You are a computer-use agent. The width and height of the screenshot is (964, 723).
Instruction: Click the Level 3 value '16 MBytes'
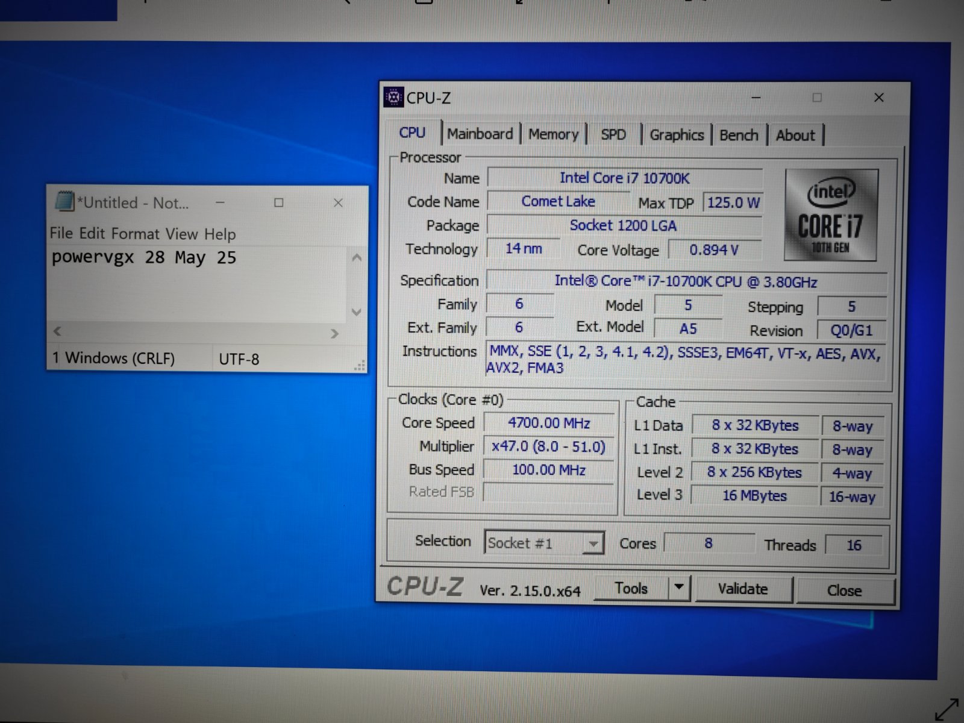pos(754,496)
